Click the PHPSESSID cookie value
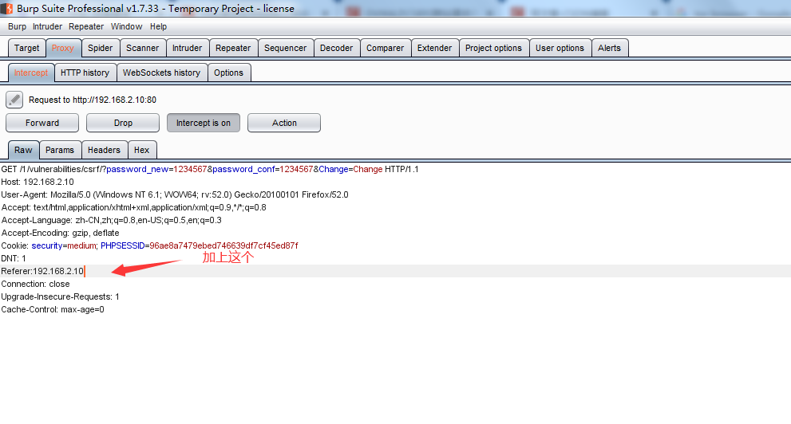The height and width of the screenshot is (424, 791). [x=223, y=245]
